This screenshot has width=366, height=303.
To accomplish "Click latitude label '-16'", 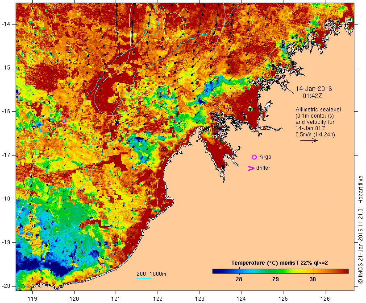I will tap(6, 111).
